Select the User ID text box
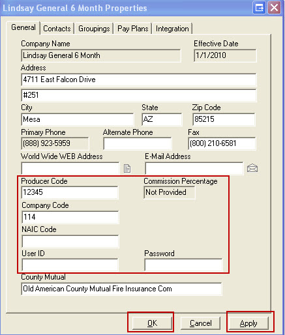This screenshot has width=285, height=335. 70,265
